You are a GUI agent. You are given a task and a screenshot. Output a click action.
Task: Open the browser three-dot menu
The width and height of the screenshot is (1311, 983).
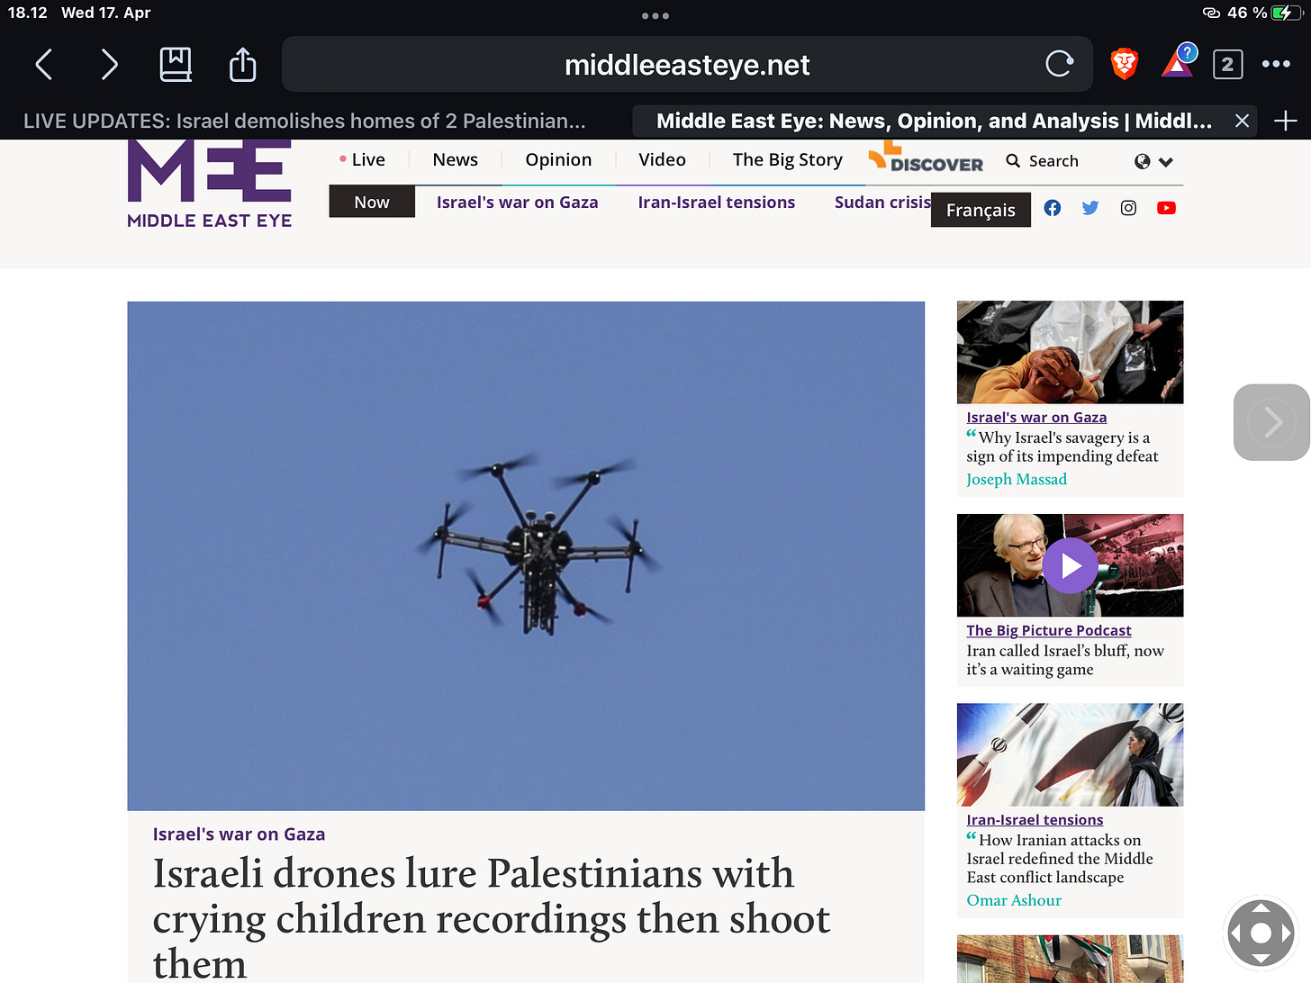pos(1276,64)
